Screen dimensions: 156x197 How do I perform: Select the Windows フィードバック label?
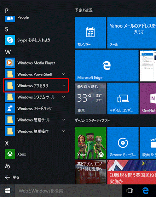[34, 108]
